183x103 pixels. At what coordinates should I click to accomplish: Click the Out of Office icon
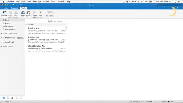coord(10,14)
